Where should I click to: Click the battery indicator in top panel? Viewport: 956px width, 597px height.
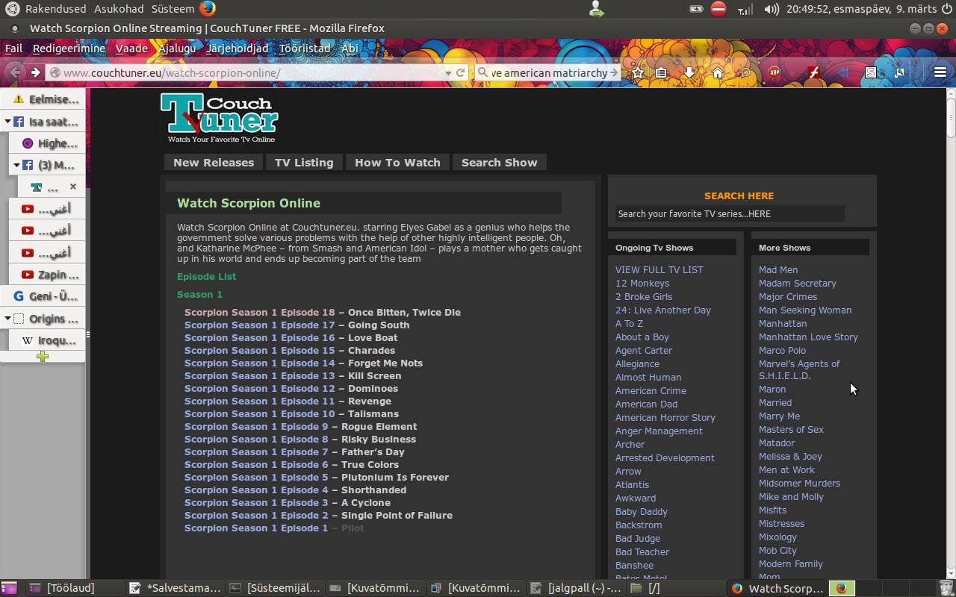point(696,9)
